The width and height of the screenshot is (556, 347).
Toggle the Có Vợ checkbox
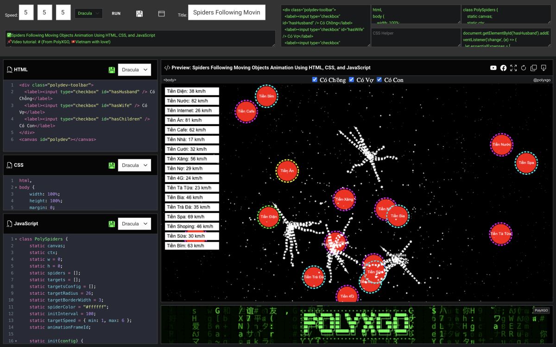point(351,80)
